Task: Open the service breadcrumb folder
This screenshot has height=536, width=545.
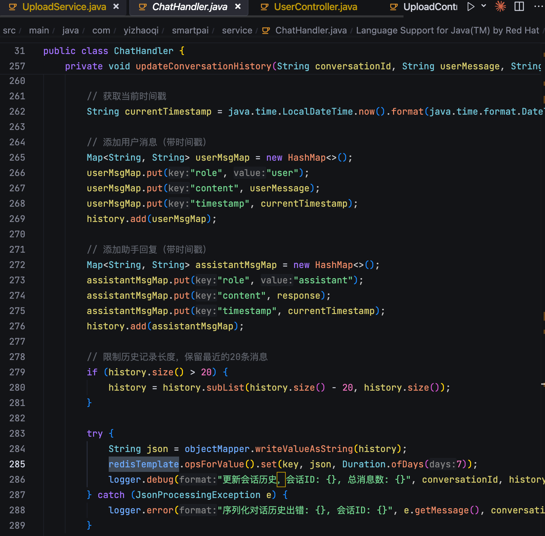Action: pos(237,30)
